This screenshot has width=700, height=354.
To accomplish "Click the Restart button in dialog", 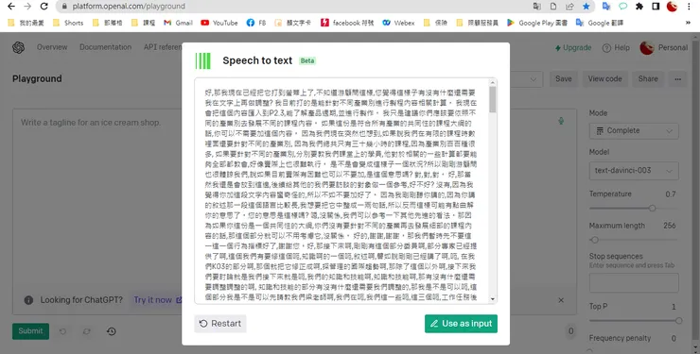I will 220,324.
